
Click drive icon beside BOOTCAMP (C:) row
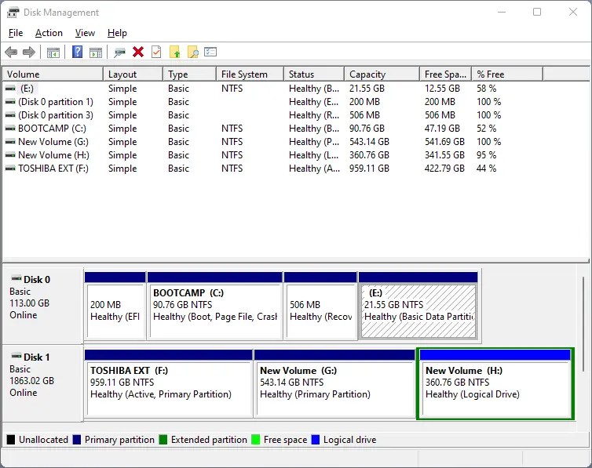(10, 129)
